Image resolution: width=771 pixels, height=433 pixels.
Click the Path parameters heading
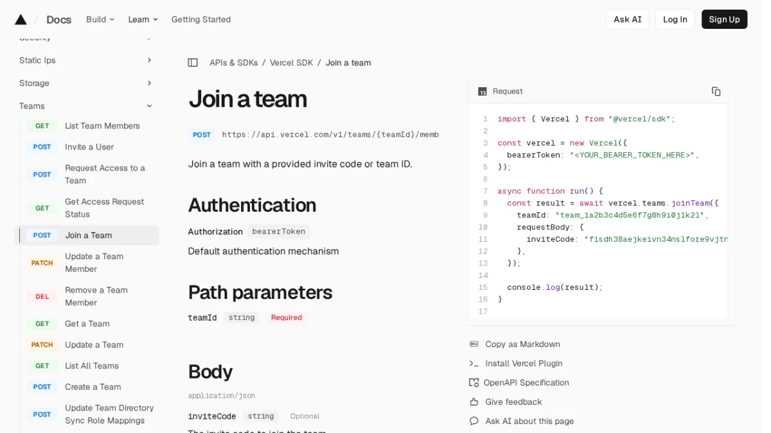[260, 293]
